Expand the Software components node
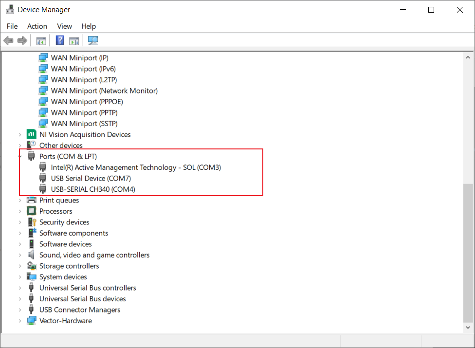This screenshot has width=475, height=348. [x=20, y=233]
